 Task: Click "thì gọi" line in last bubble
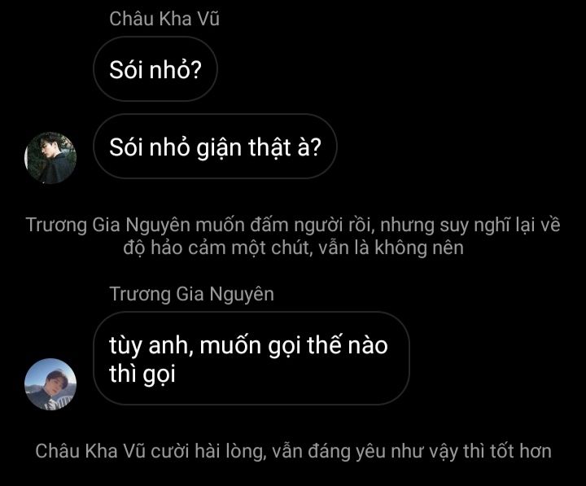(x=142, y=374)
